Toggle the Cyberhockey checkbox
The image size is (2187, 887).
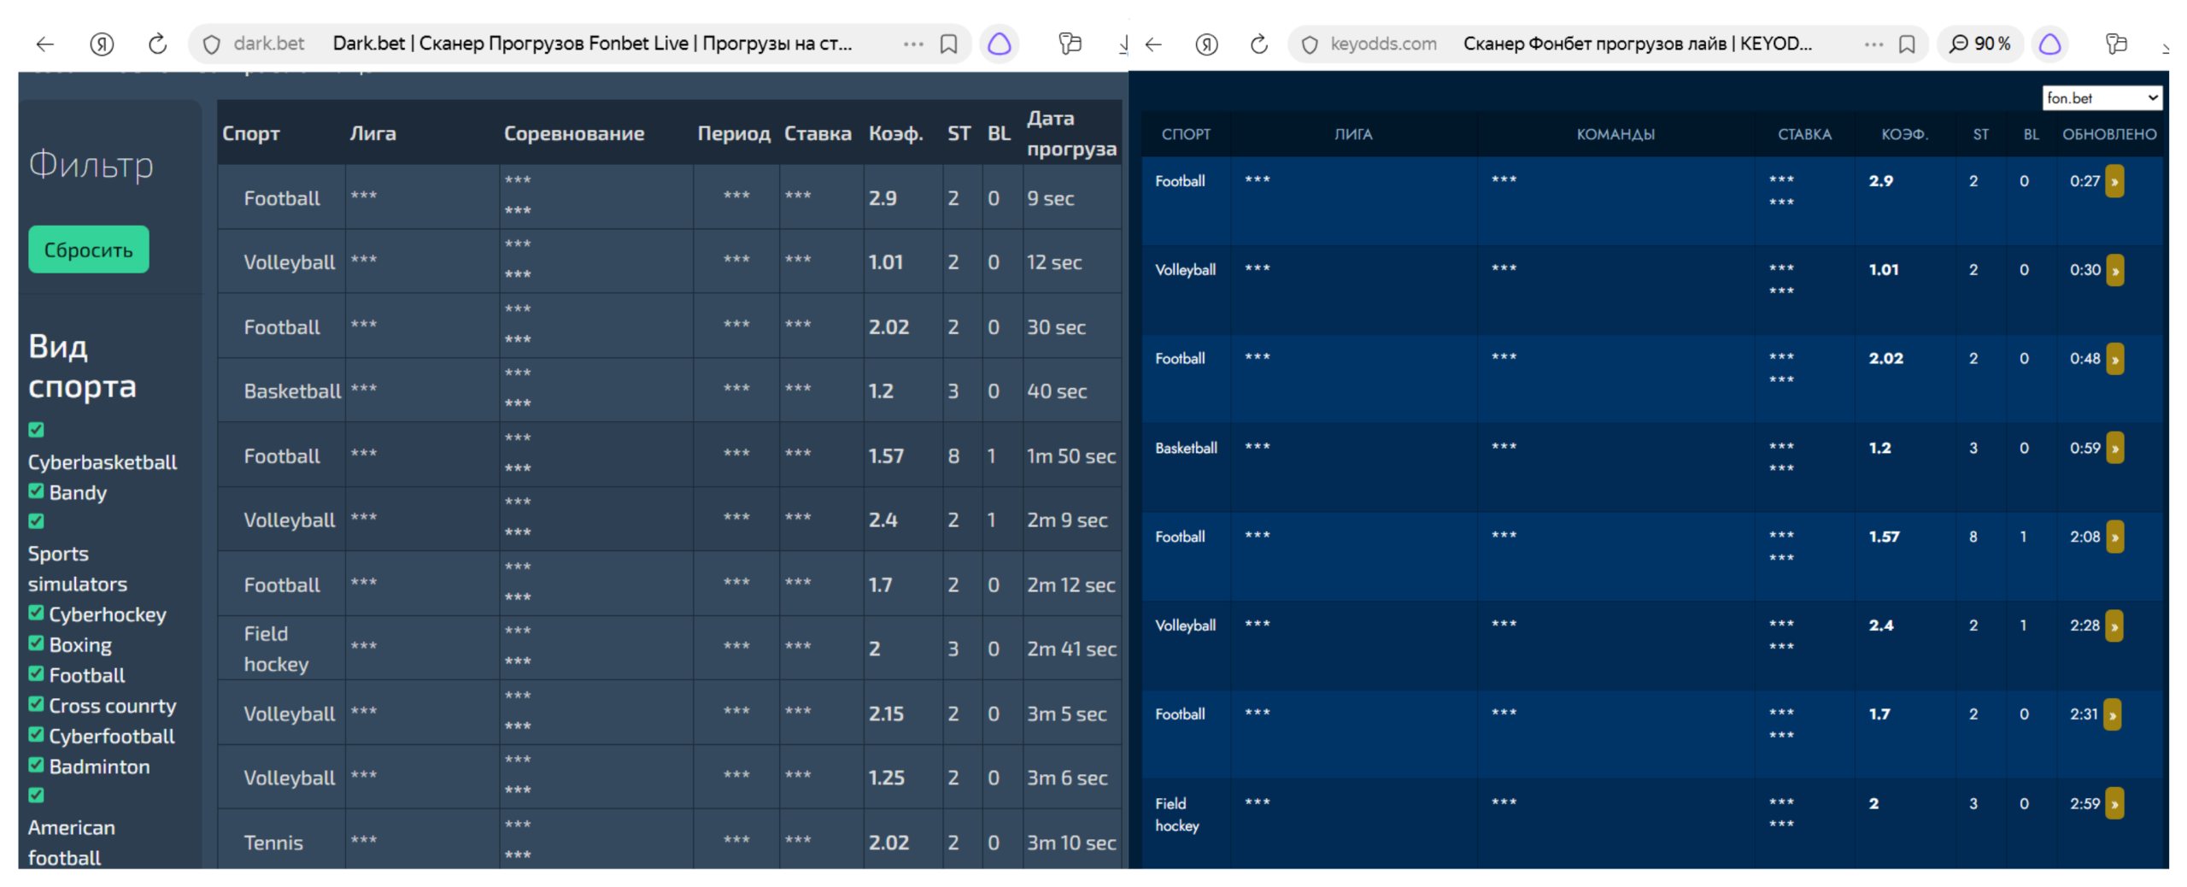click(36, 613)
